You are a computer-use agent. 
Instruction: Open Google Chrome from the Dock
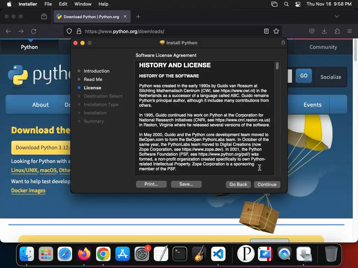(103, 254)
